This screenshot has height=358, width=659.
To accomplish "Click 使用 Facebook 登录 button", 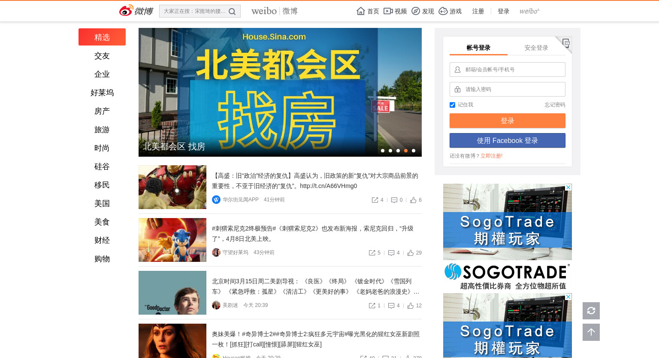I will [x=508, y=140].
